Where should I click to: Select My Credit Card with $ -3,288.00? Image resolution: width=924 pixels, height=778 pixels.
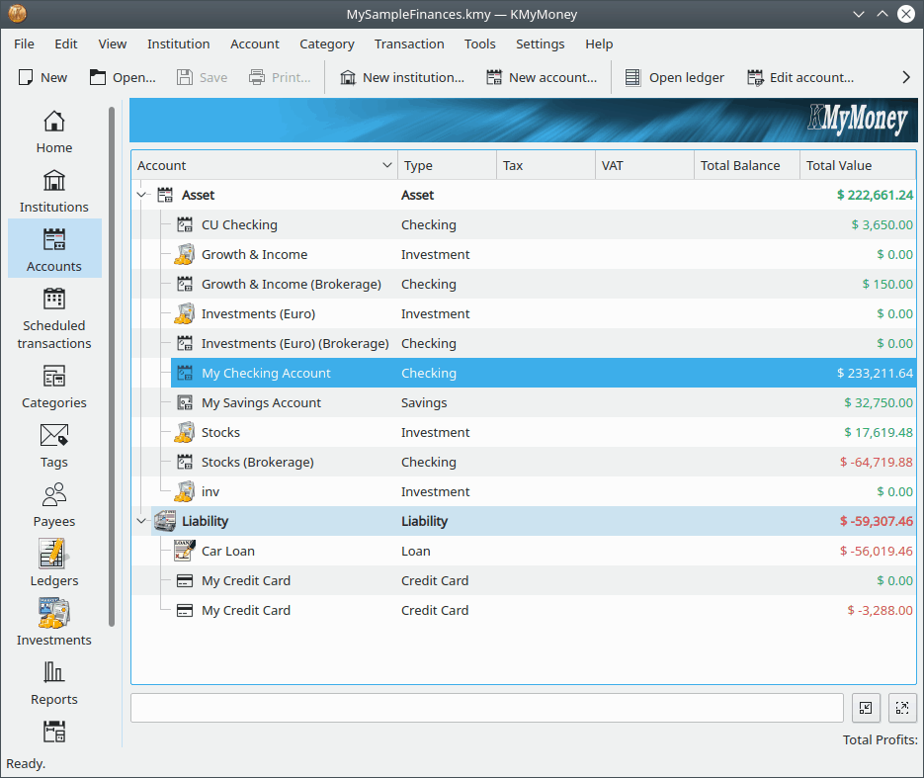524,610
